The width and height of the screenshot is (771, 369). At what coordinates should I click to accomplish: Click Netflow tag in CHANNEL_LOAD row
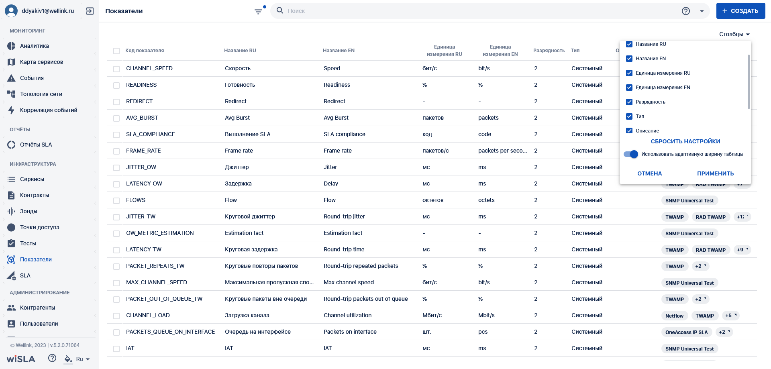[x=674, y=316]
